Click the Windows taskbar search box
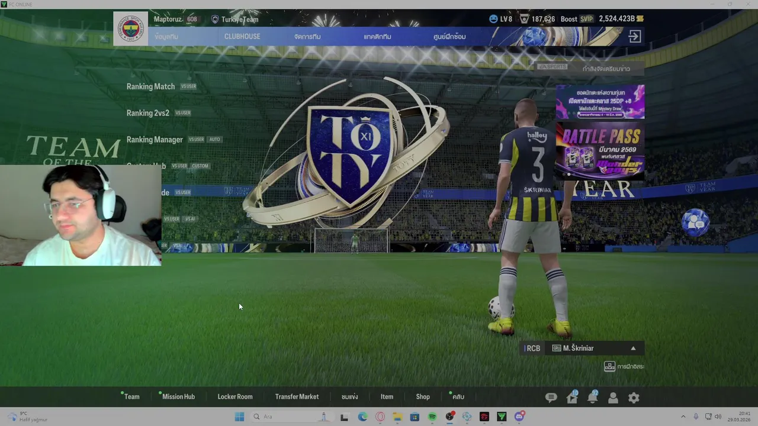Screen dimensions: 758x426 point(291,417)
